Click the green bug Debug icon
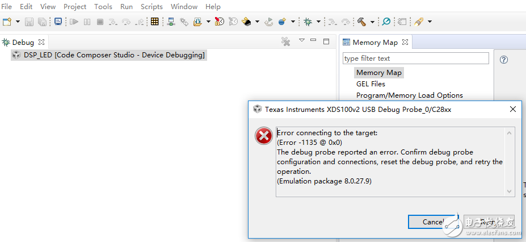Viewport: 526px width, 242px height. click(308, 22)
